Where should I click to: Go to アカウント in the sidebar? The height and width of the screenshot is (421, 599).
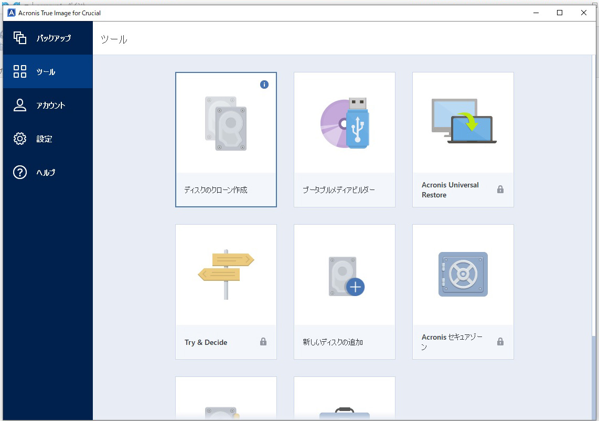pyautogui.click(x=48, y=105)
